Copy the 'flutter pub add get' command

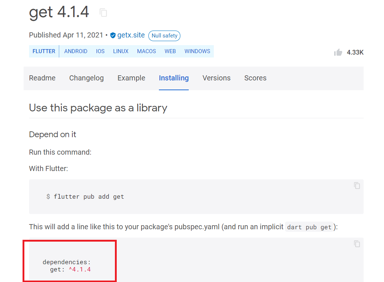pos(357,186)
